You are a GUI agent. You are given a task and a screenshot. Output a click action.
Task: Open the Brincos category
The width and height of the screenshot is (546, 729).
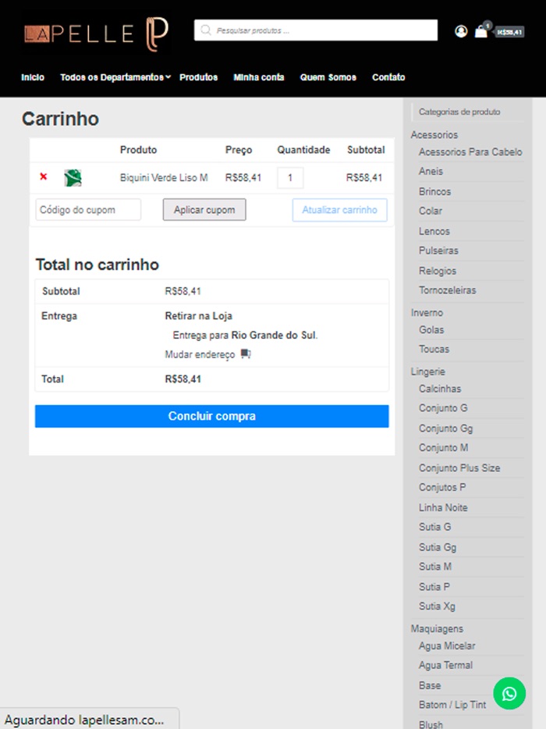tap(434, 191)
